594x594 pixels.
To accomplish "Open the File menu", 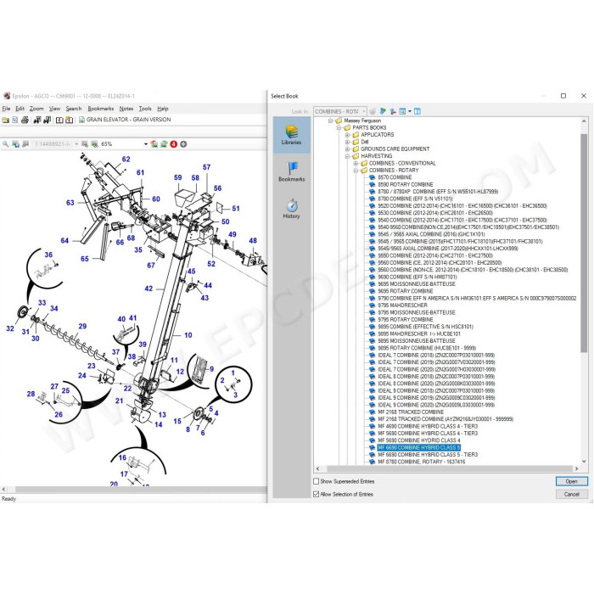I will [x=6, y=109].
